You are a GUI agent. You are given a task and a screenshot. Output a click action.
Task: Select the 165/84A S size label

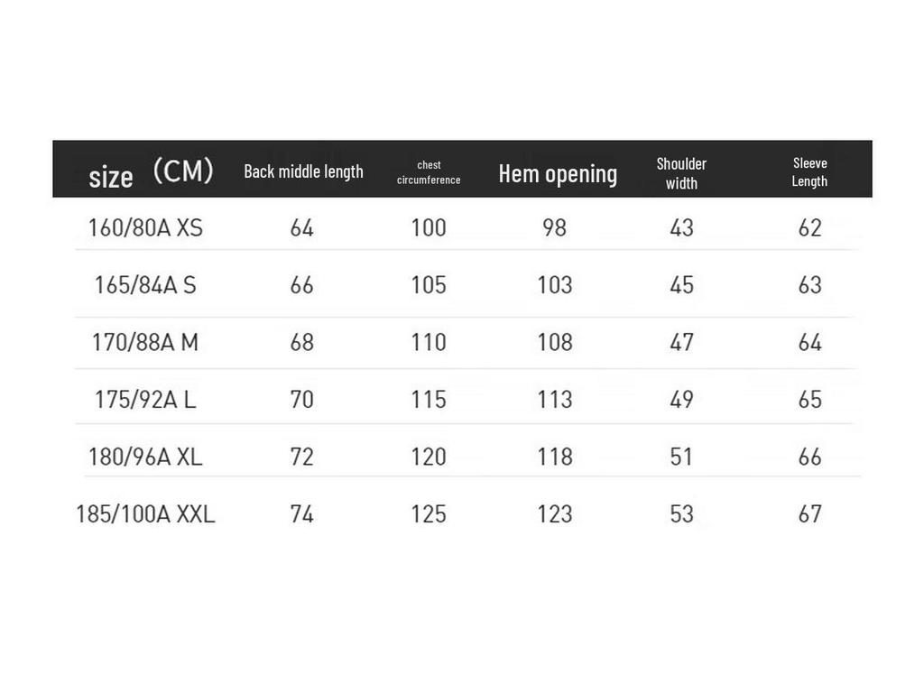[145, 285]
